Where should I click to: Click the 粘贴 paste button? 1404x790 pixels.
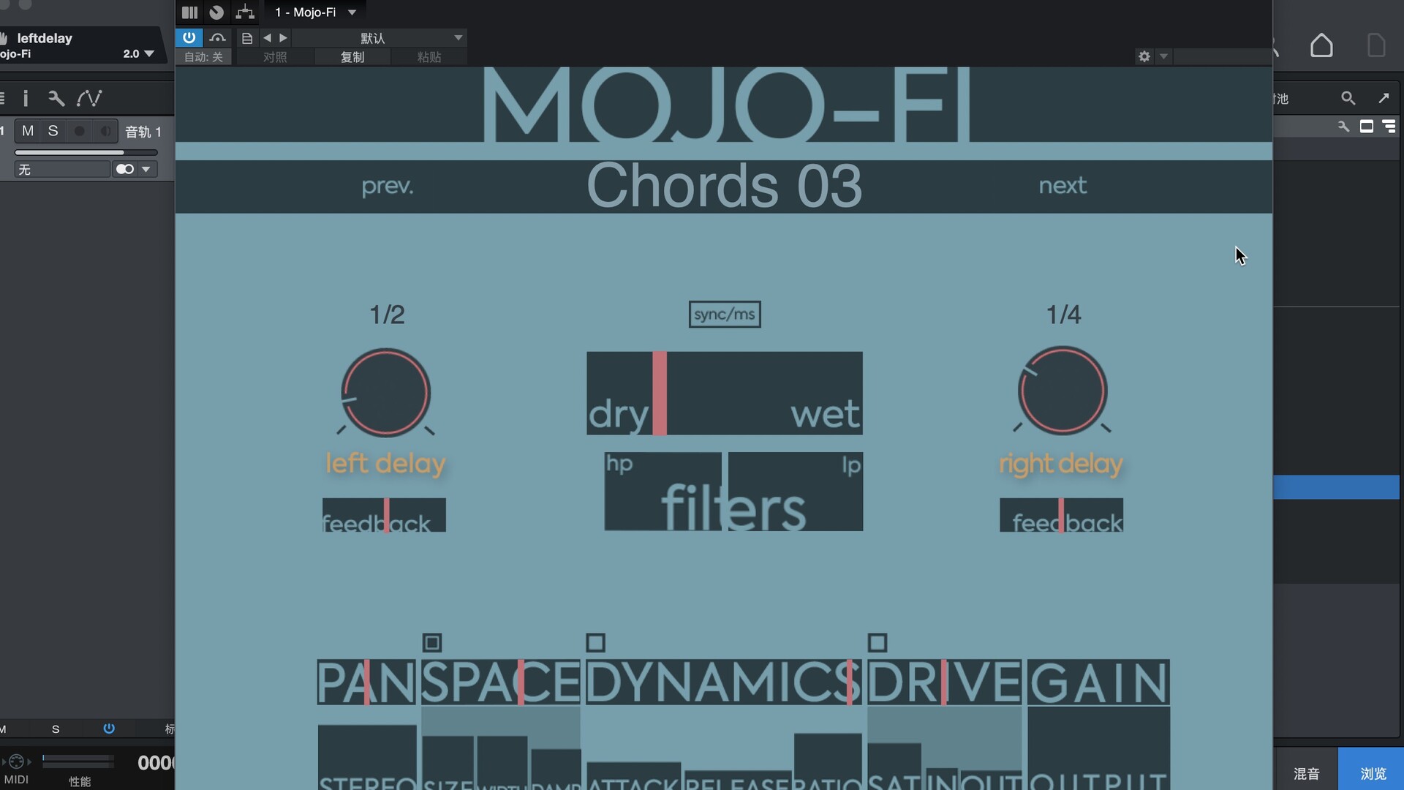429,57
